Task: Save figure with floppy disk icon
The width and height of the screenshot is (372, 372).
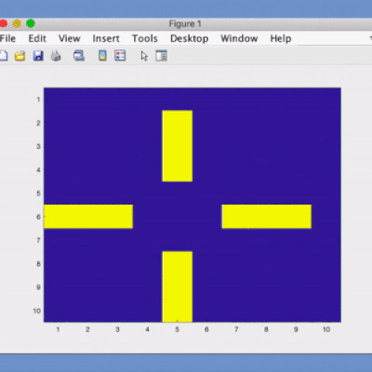Action: tap(38, 56)
